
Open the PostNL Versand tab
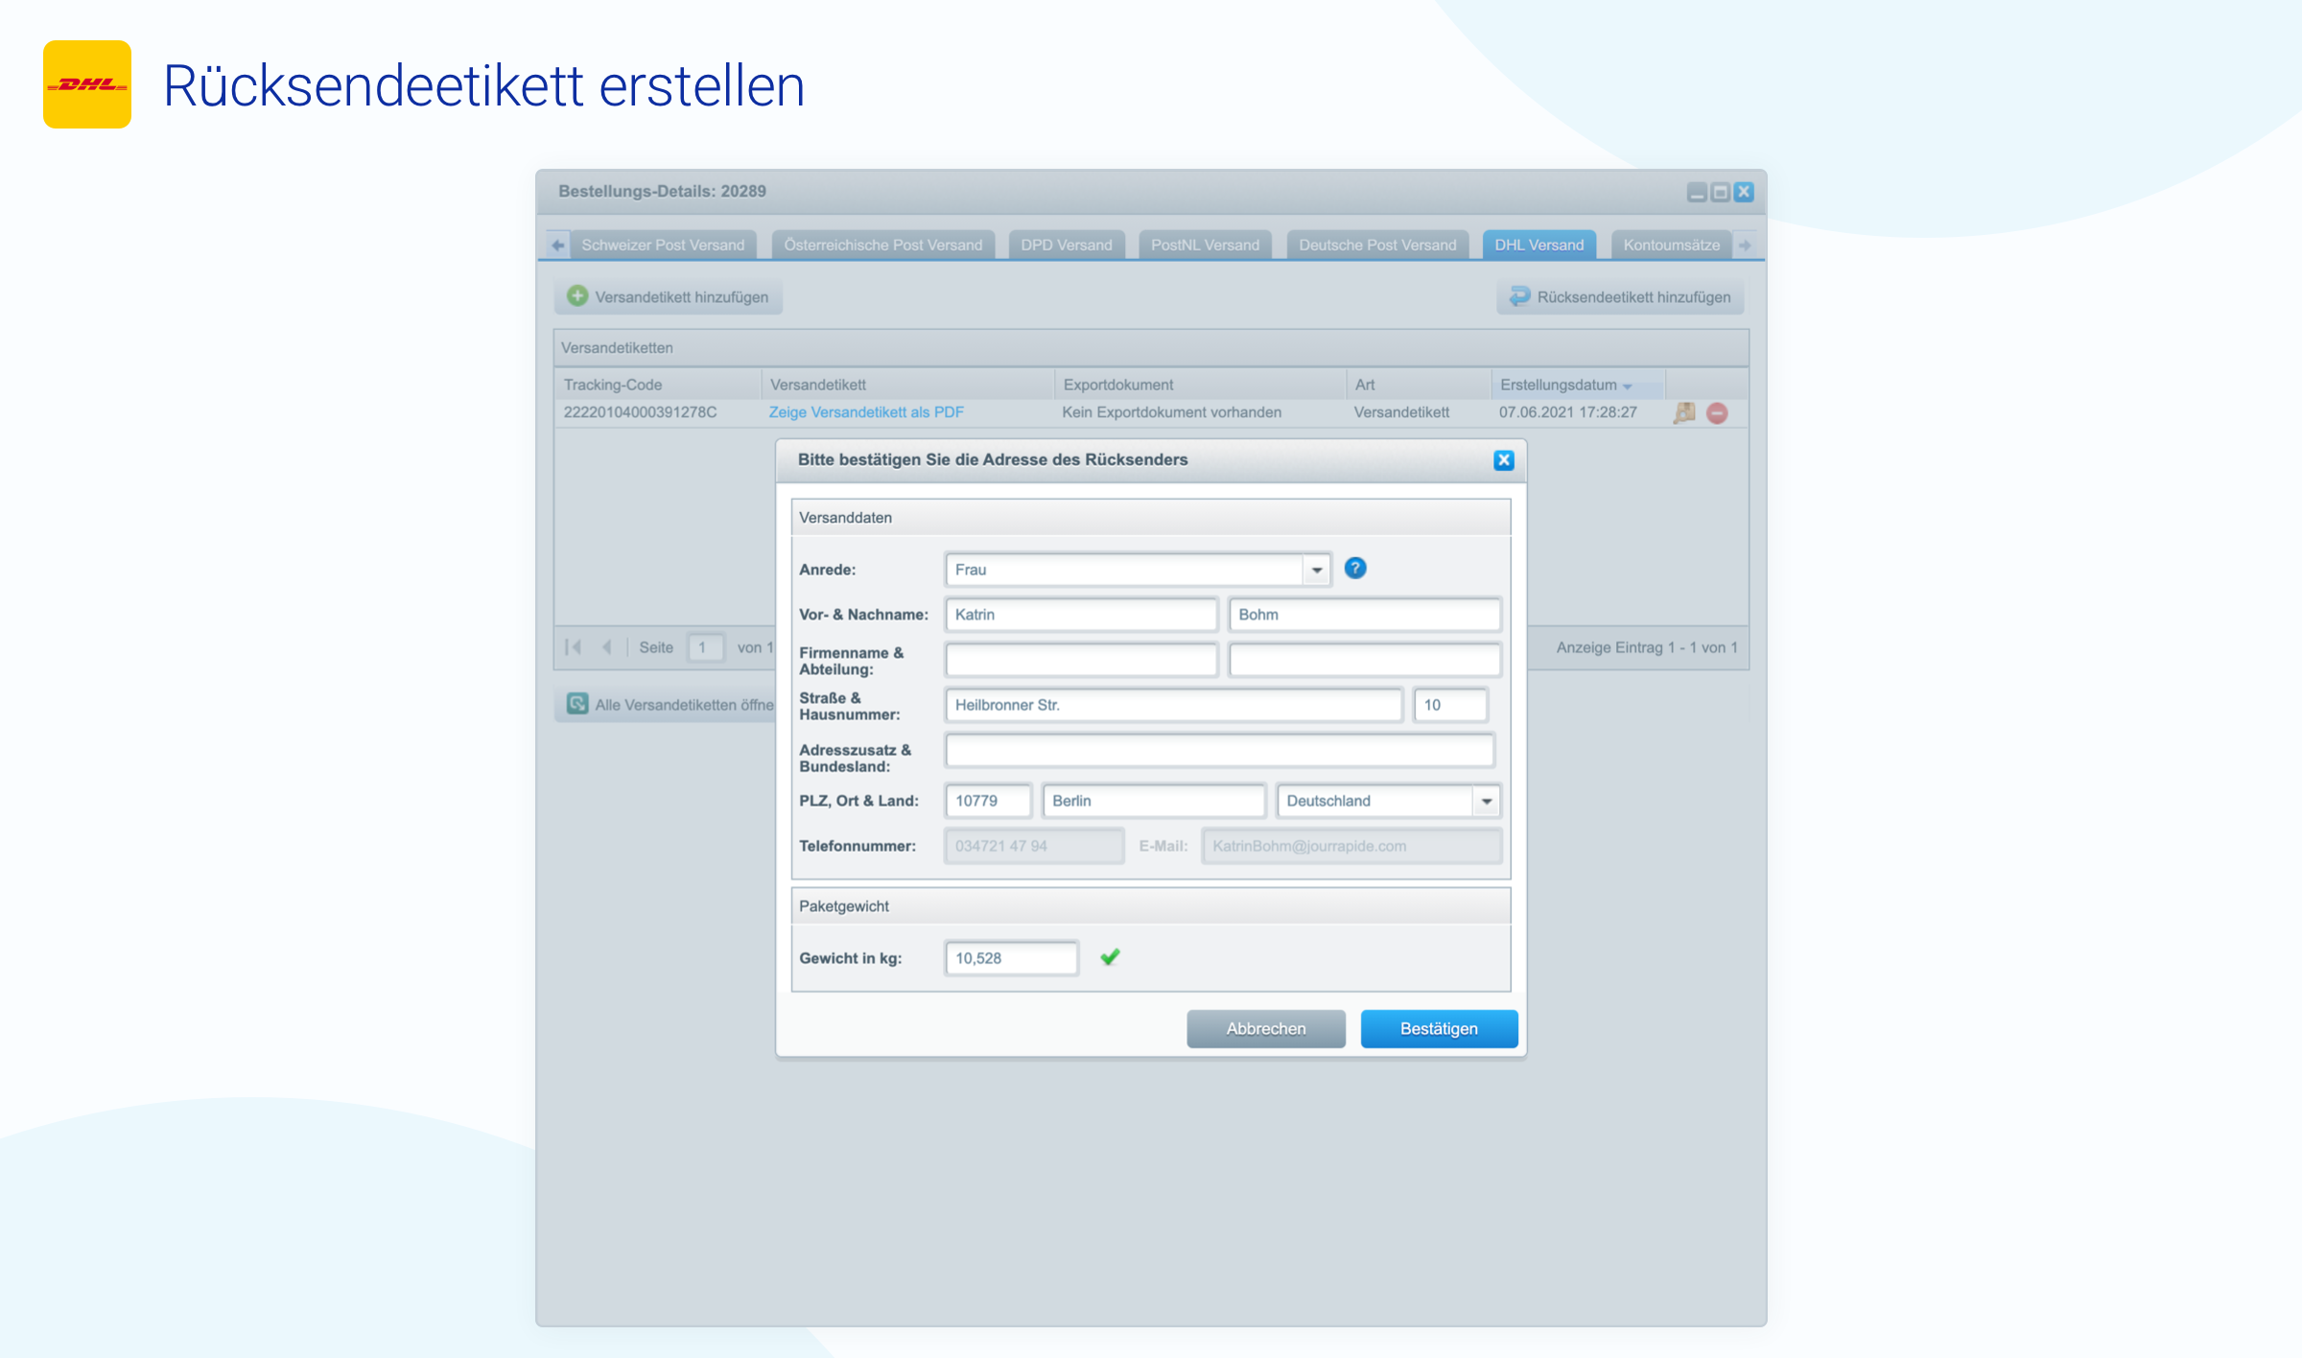pos(1205,245)
